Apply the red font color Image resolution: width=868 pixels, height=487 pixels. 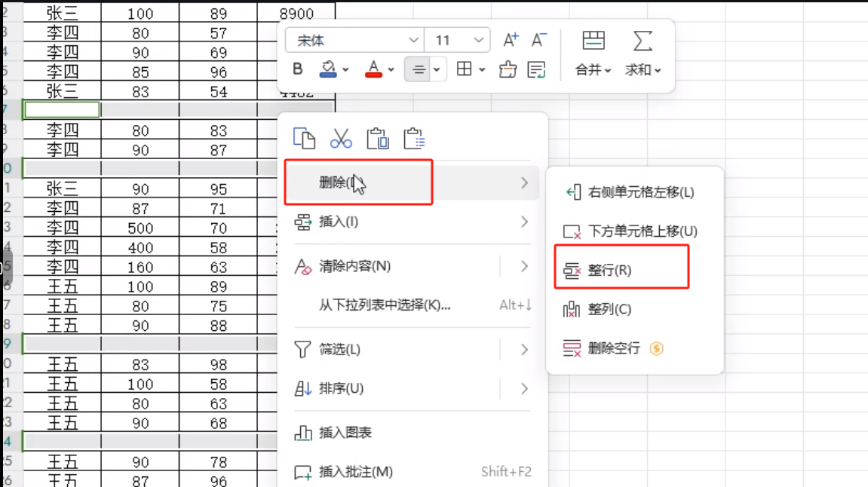click(x=373, y=69)
